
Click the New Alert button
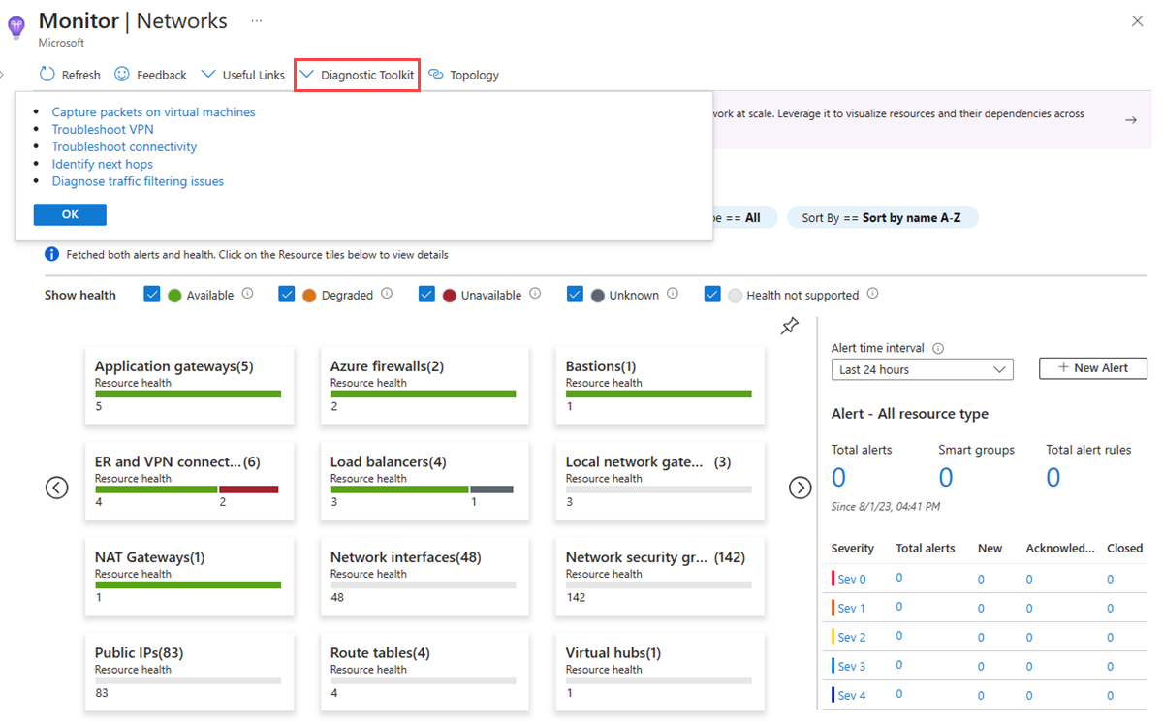[x=1092, y=368]
